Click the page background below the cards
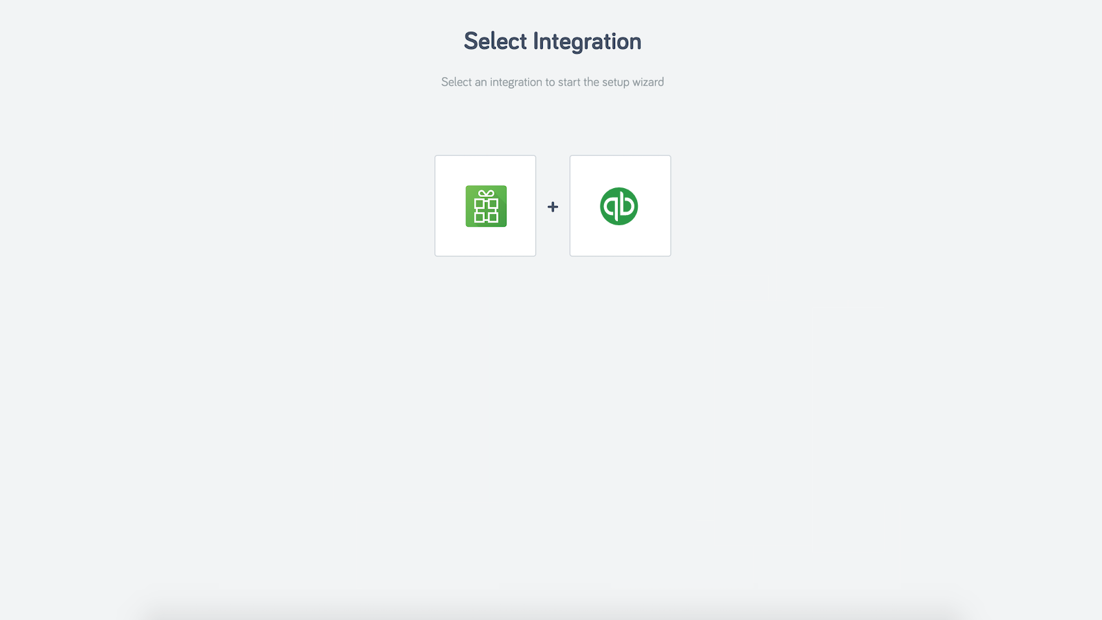Viewport: 1102px width, 620px height. tap(551, 379)
